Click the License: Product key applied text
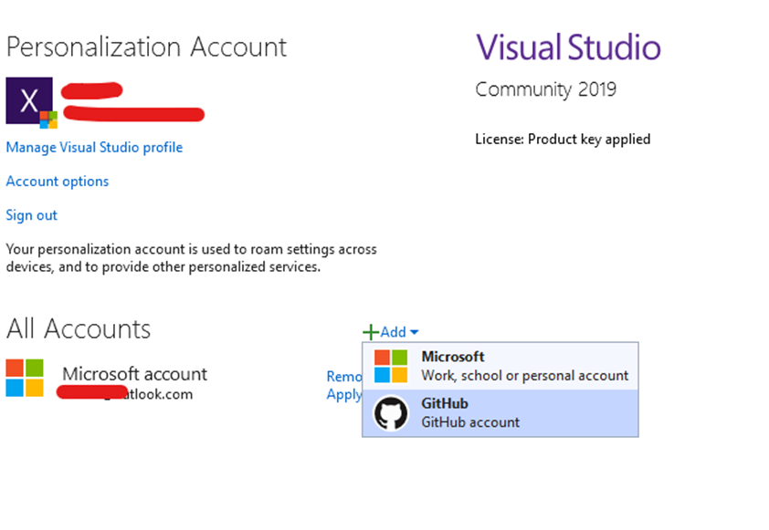769x530 pixels. coord(563,139)
